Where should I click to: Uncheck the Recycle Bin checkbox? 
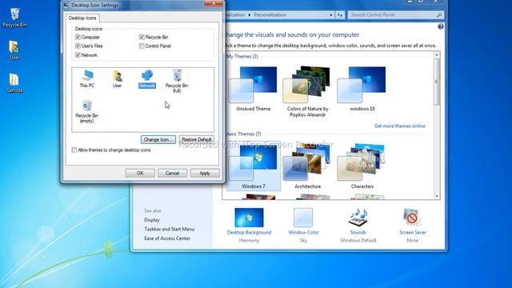(142, 37)
